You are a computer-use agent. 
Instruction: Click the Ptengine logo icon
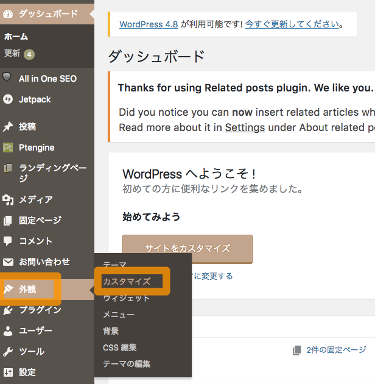tap(8, 148)
